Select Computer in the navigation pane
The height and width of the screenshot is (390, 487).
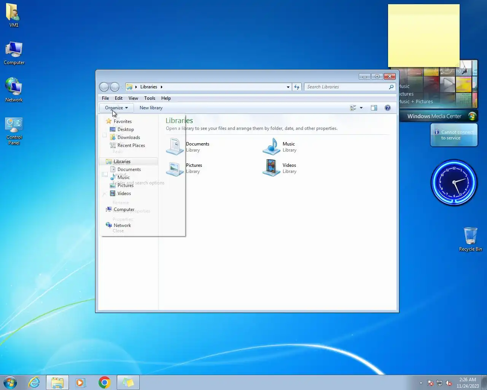[x=124, y=209]
